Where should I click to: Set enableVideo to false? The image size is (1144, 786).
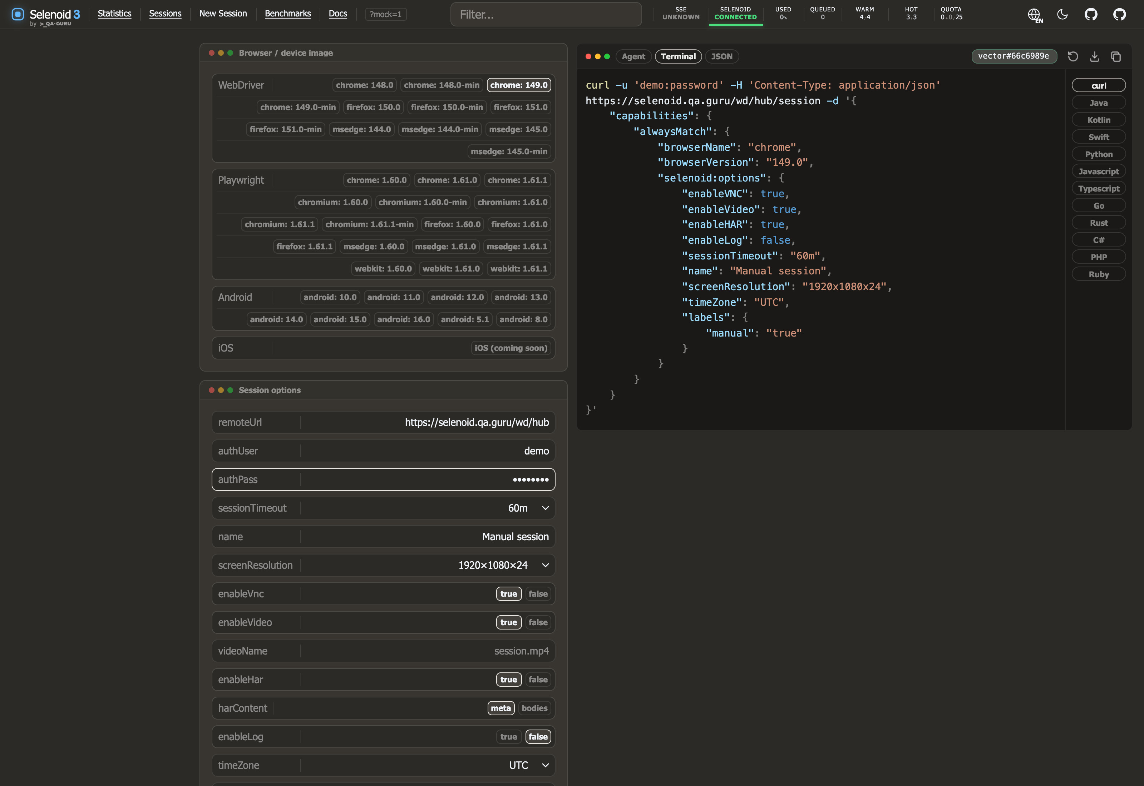pos(538,622)
